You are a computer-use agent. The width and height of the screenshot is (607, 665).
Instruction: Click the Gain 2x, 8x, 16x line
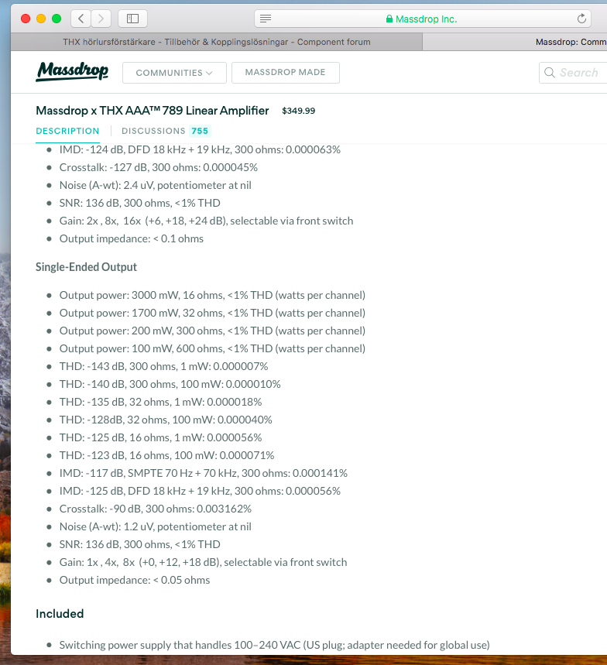[206, 221]
